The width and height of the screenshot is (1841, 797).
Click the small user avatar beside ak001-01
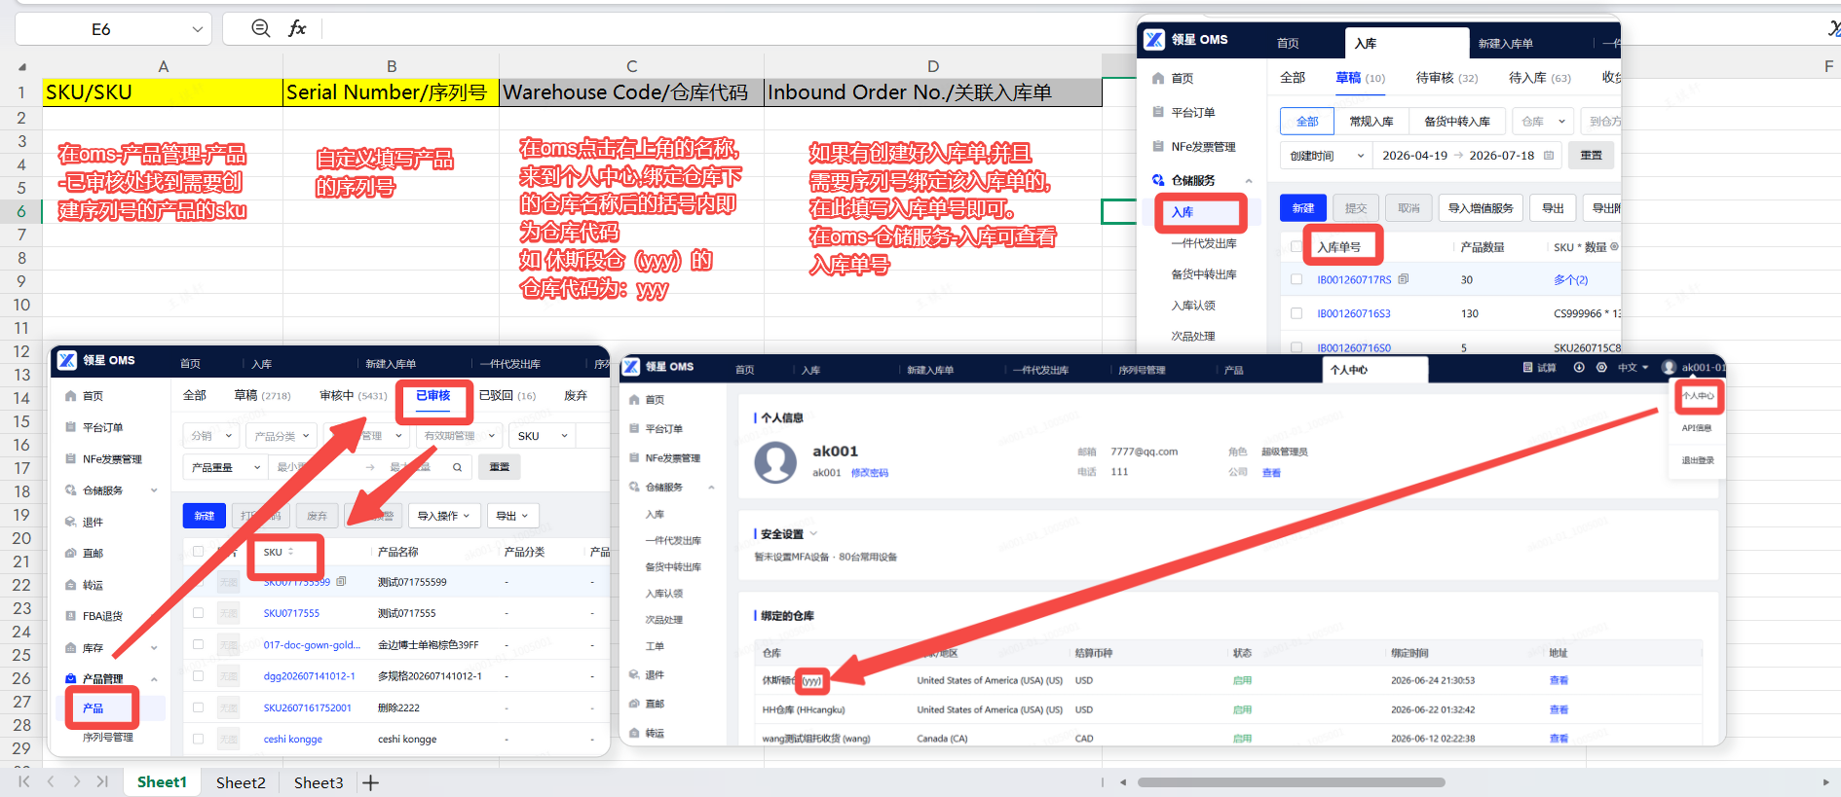pos(1669,367)
